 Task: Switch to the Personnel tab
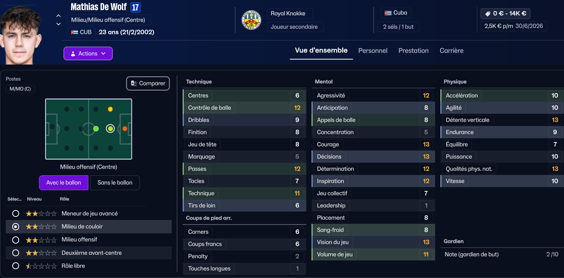[x=373, y=50]
